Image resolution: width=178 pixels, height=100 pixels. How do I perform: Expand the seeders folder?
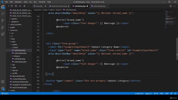click(14, 19)
